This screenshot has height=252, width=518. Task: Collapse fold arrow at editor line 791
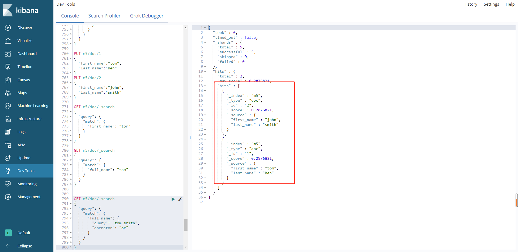(71, 204)
